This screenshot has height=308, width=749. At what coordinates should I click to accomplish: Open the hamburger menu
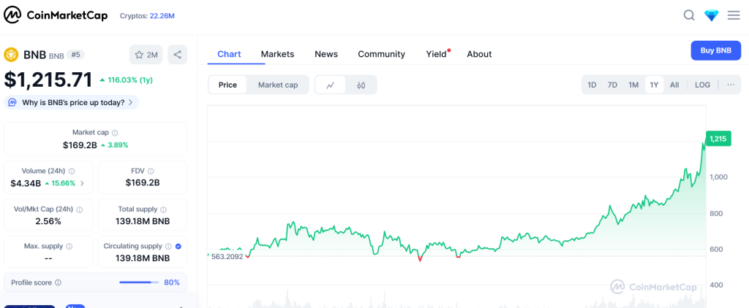pyautogui.click(x=734, y=15)
